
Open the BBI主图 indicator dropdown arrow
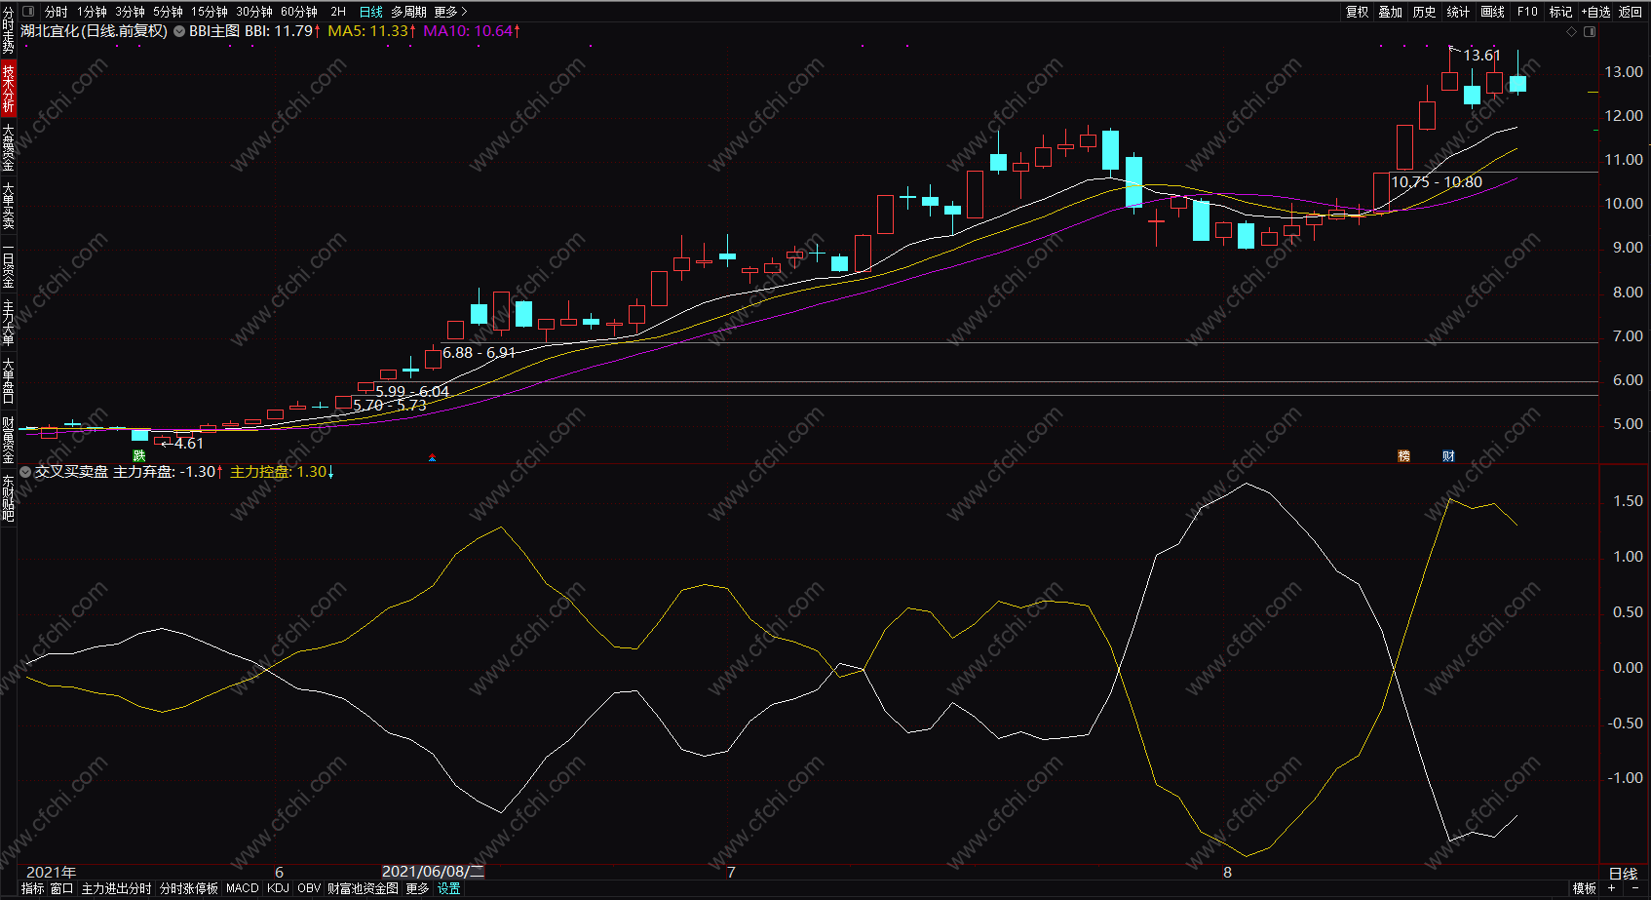179,31
